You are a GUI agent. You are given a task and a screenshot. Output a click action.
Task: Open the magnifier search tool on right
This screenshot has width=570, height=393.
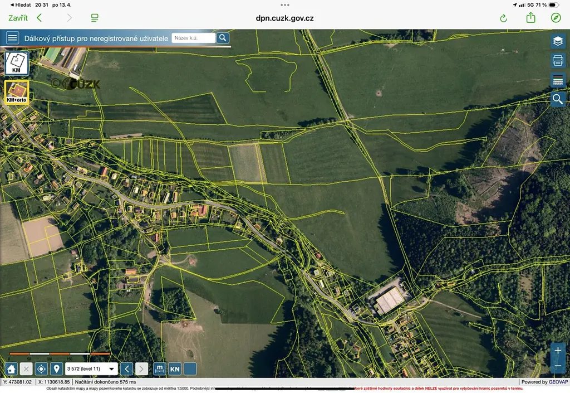(558, 100)
